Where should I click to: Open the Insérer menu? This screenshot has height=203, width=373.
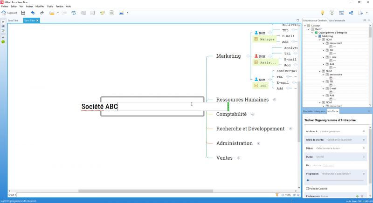pyautogui.click(x=29, y=7)
